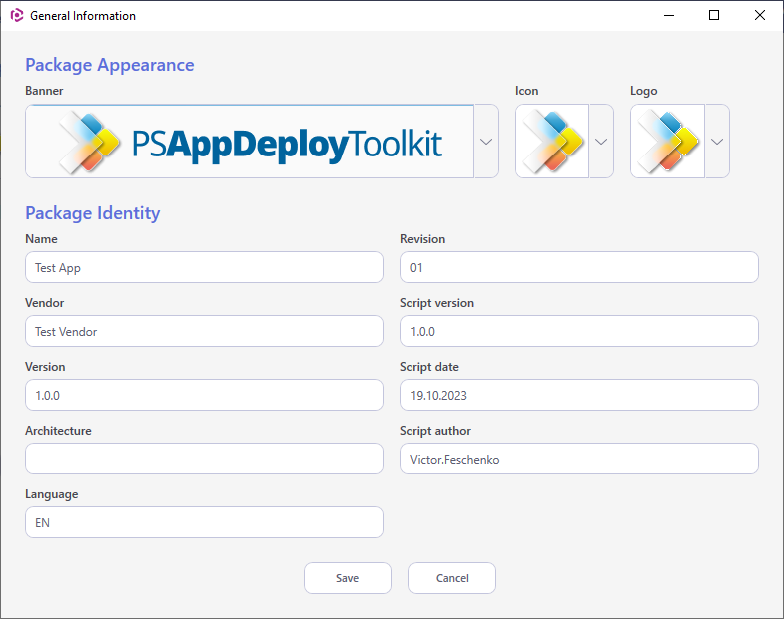Click the Script version input field
Viewport: 784px width, 619px height.
pyautogui.click(x=580, y=331)
